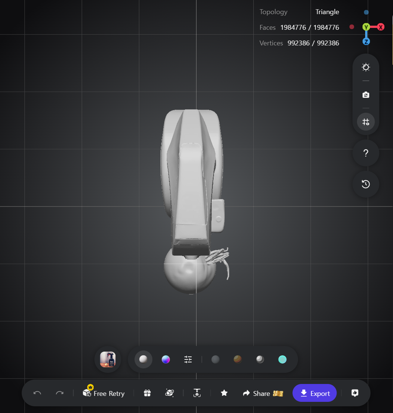Open the gift box icon

pos(147,393)
